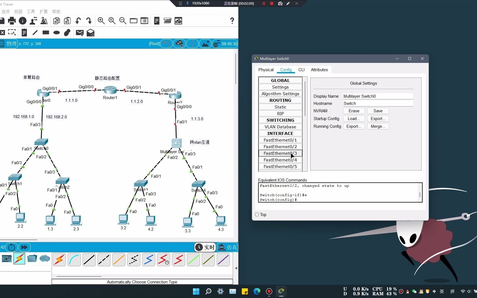Click the Zoom In magnifier icon
The width and height of the screenshot is (477, 298).
click(x=101, y=21)
